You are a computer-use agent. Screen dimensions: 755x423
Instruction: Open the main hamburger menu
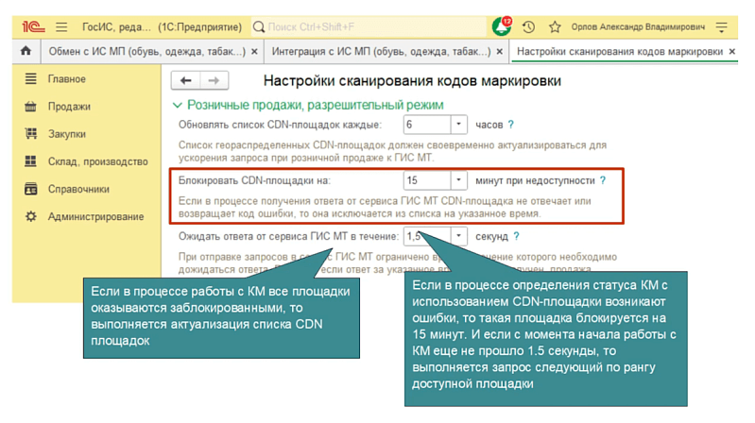click(61, 27)
